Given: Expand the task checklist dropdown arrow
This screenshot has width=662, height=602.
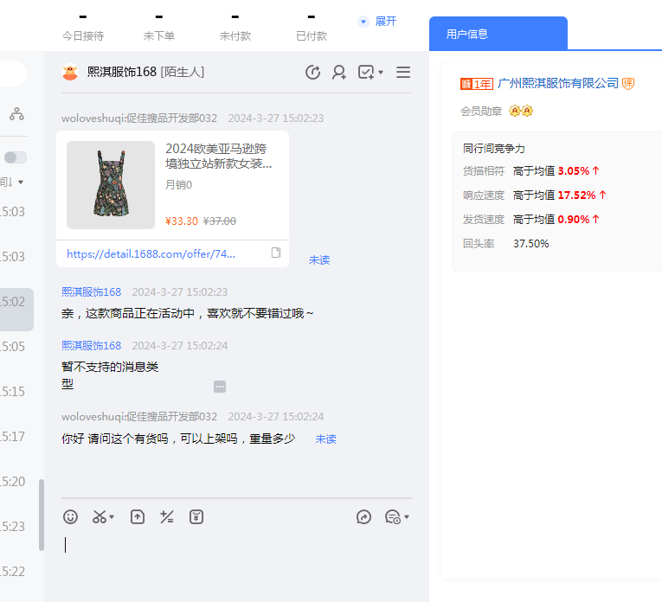Looking at the screenshot, I should pyautogui.click(x=381, y=73).
